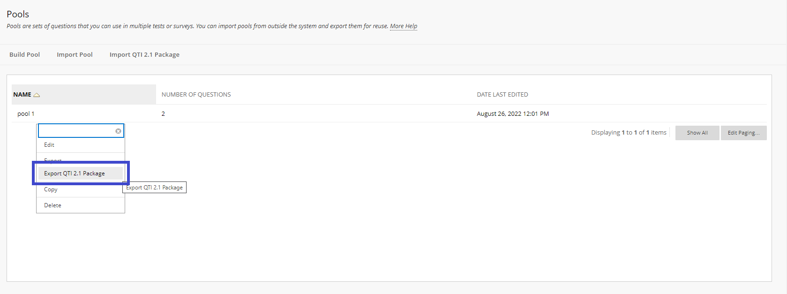Close the pool 1 context menu

[x=118, y=131]
